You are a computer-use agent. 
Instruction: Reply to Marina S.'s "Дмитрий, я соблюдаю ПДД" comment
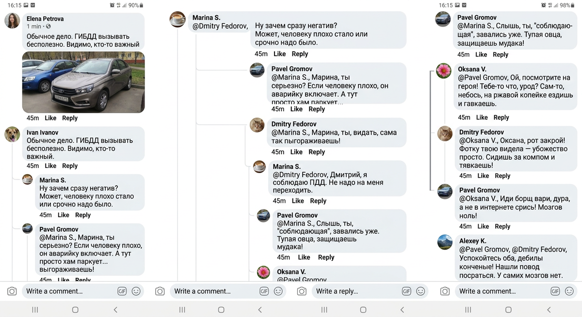coord(318,201)
